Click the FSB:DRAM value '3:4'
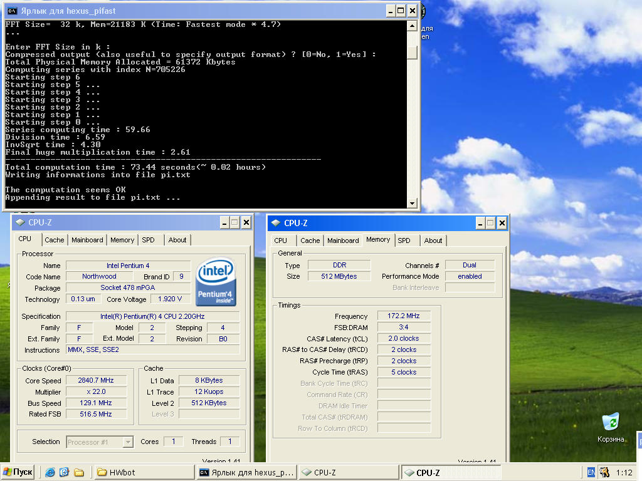 [x=404, y=327]
